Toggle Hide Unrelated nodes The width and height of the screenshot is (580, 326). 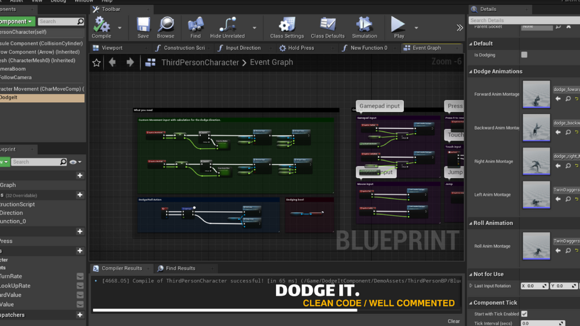click(227, 28)
